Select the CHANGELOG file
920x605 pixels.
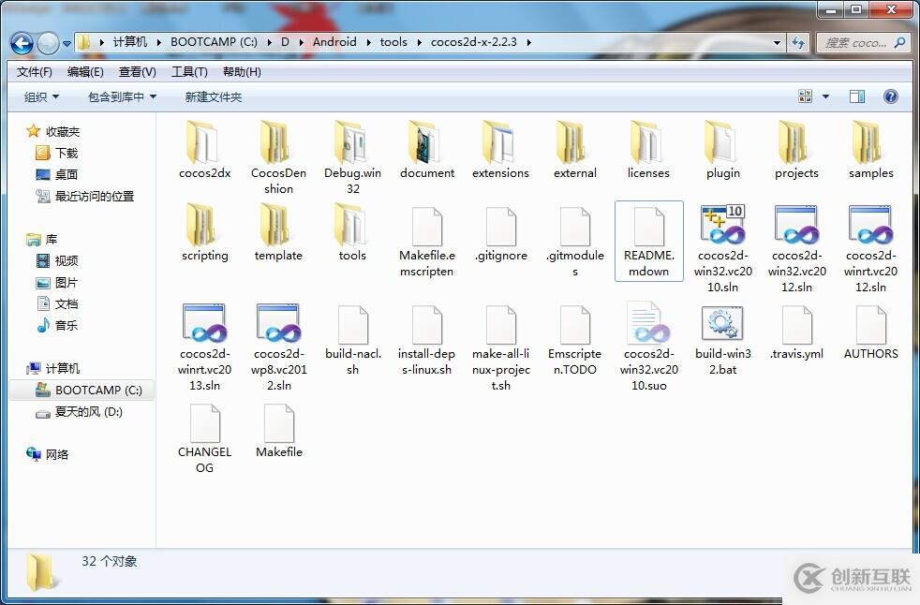coord(204,438)
